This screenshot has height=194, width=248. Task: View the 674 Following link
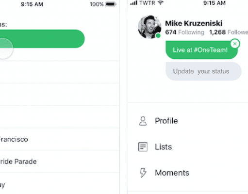click(184, 32)
